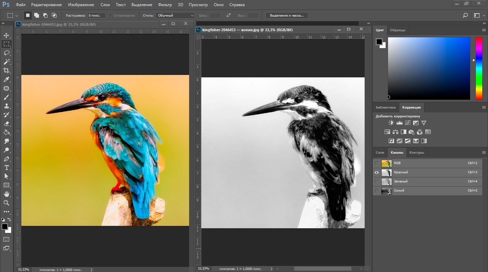488x272 pixels.
Task: Open the Коррекция panel menu
Action: [x=484, y=107]
